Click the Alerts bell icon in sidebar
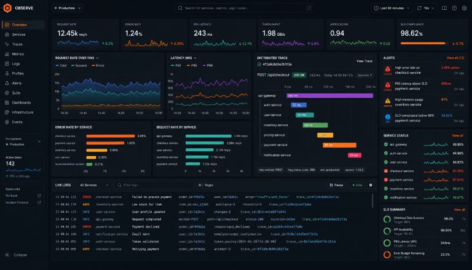This screenshot has width=472, height=270. click(x=7, y=83)
